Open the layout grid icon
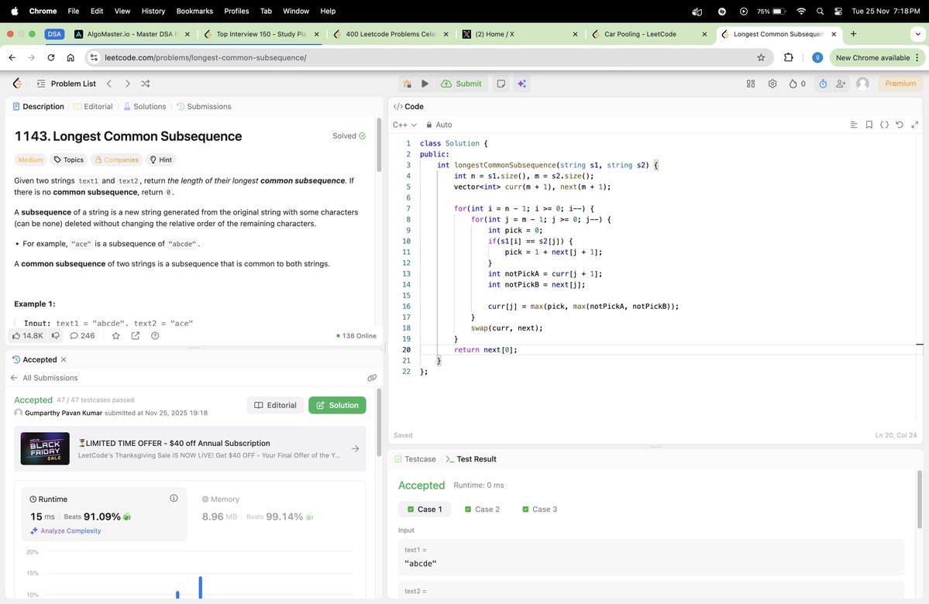 pyautogui.click(x=751, y=84)
